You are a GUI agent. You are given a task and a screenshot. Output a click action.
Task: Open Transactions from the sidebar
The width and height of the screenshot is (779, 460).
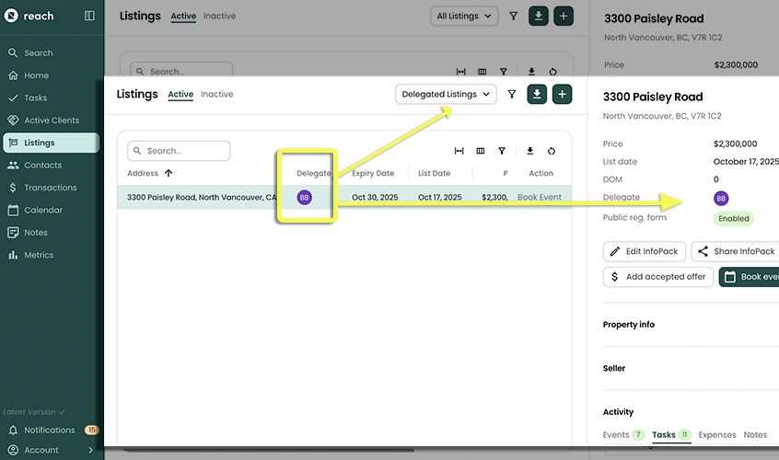click(50, 188)
